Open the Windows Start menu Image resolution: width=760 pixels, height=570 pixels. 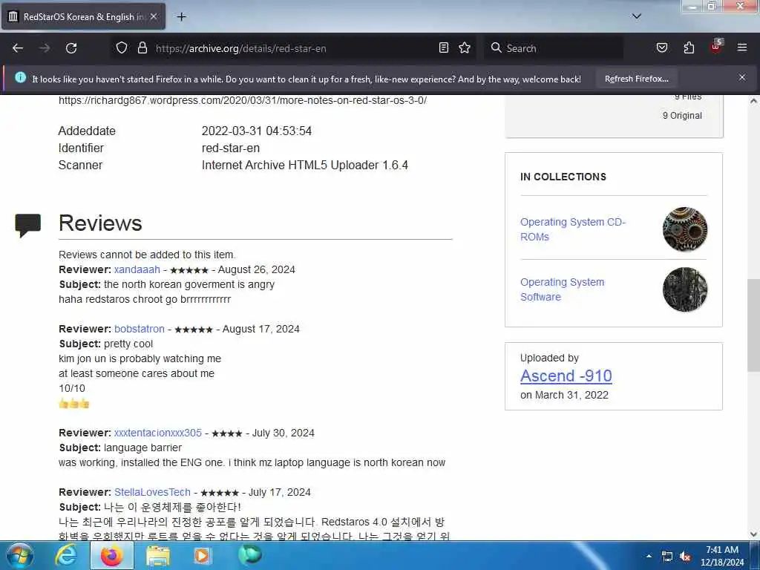[x=20, y=555]
